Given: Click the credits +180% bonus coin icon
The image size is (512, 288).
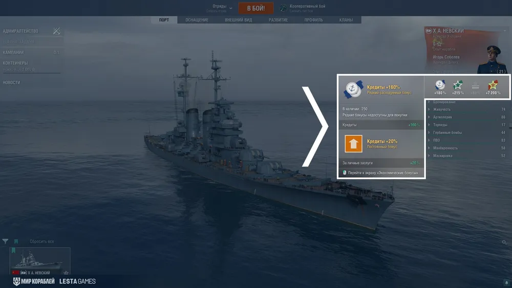Looking at the screenshot, I should click(440, 85).
